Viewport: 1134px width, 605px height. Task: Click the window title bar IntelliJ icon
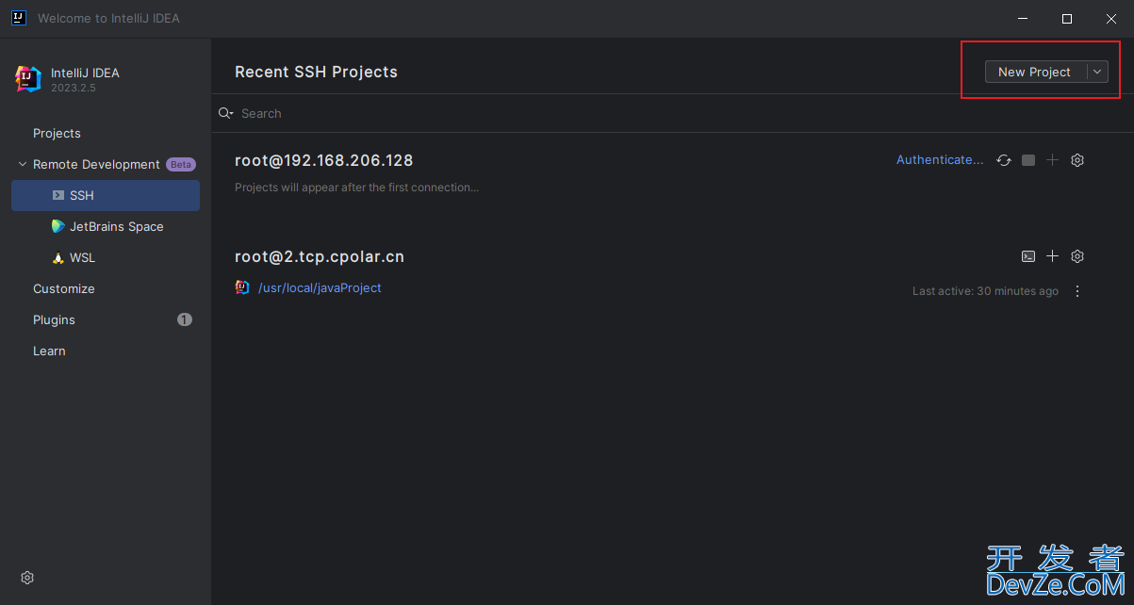(x=18, y=18)
